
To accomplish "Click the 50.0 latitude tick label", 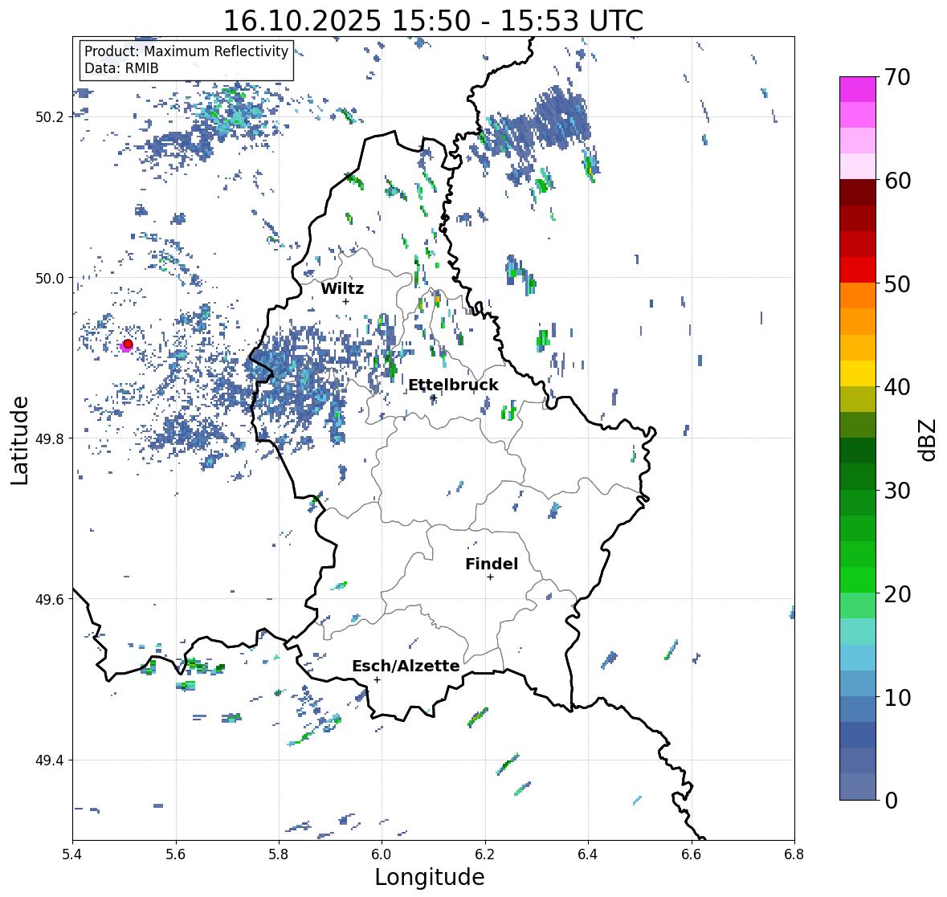I will pos(49,279).
